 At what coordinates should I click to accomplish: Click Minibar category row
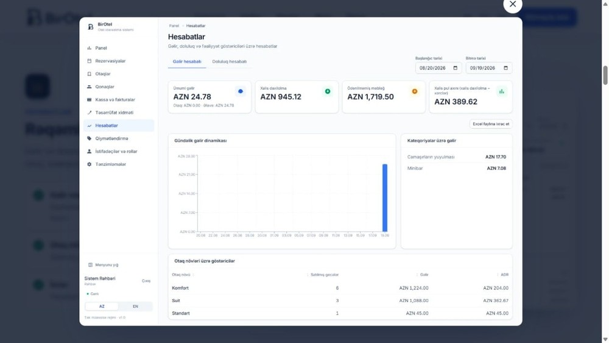tap(456, 168)
